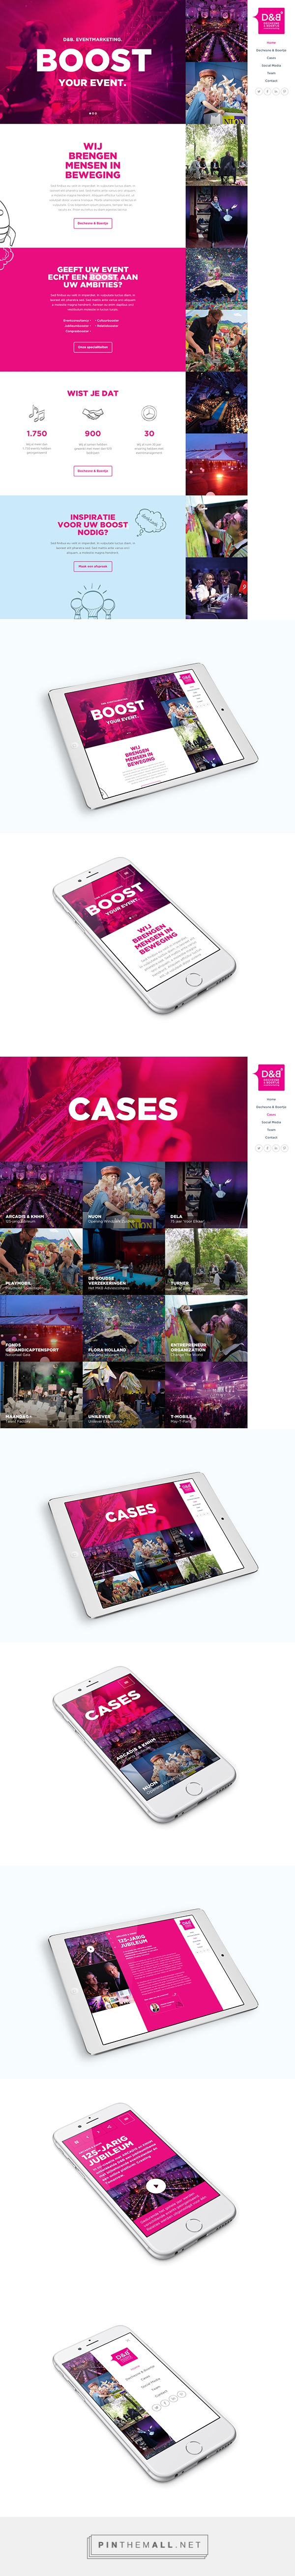The height and width of the screenshot is (2576, 295).
Task: Click the D&B logo in the top sidebar
Action: pyautogui.click(x=271, y=21)
